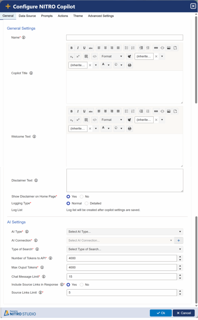Toggle Bold in Copilot Title editor
The height and width of the screenshot is (320, 198).
[x=72, y=48]
